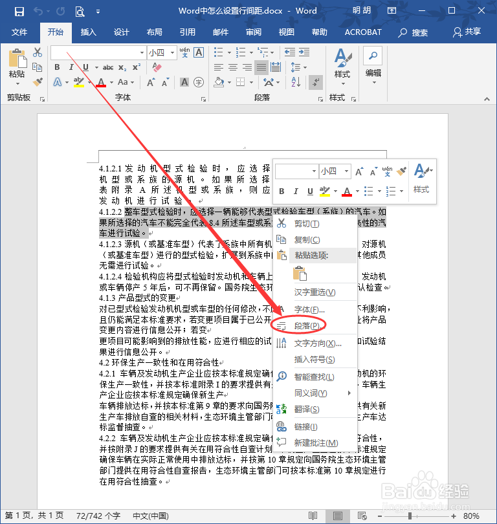Click paste icon under Paste Options in the context menu
497x524 pixels.
(x=300, y=273)
